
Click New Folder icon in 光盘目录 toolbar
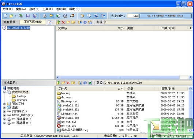pos(68,22)
